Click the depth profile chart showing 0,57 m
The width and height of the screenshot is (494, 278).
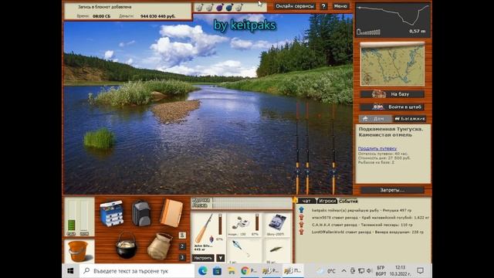coord(393,20)
